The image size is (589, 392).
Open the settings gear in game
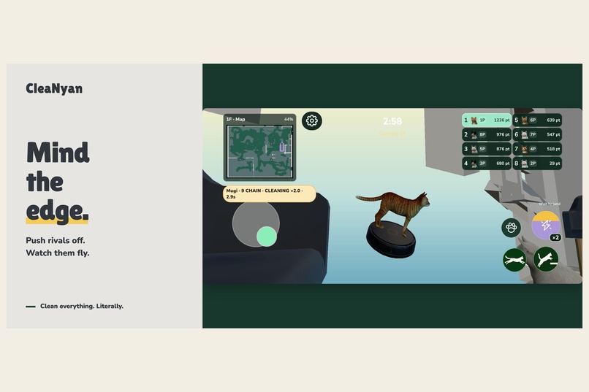tap(312, 120)
